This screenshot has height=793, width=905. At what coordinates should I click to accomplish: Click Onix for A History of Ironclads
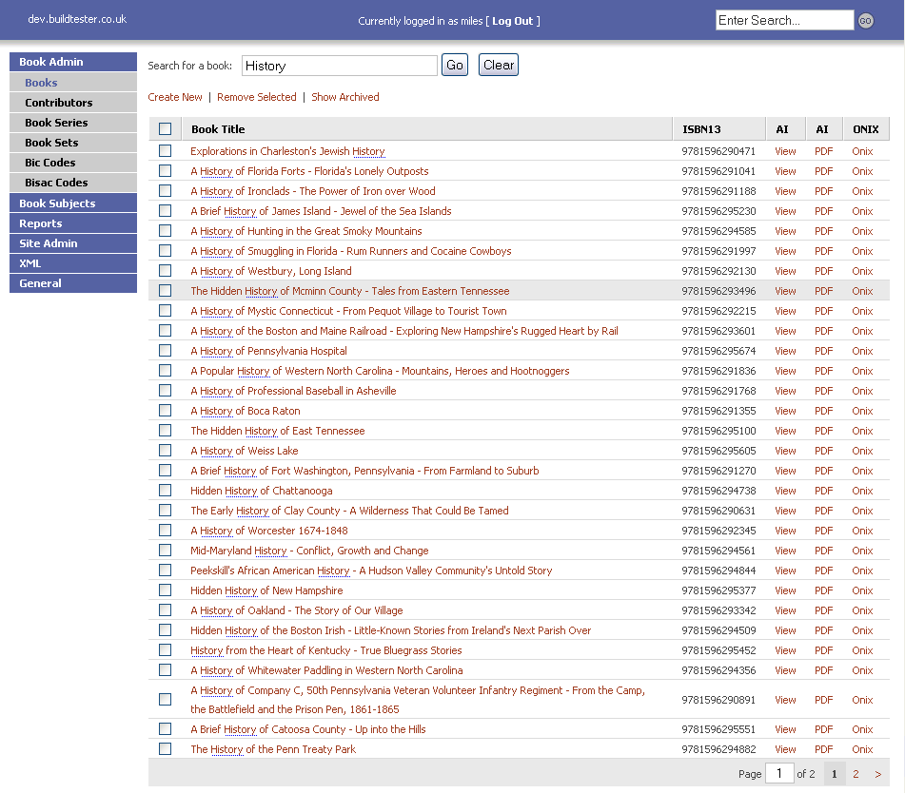(x=862, y=191)
